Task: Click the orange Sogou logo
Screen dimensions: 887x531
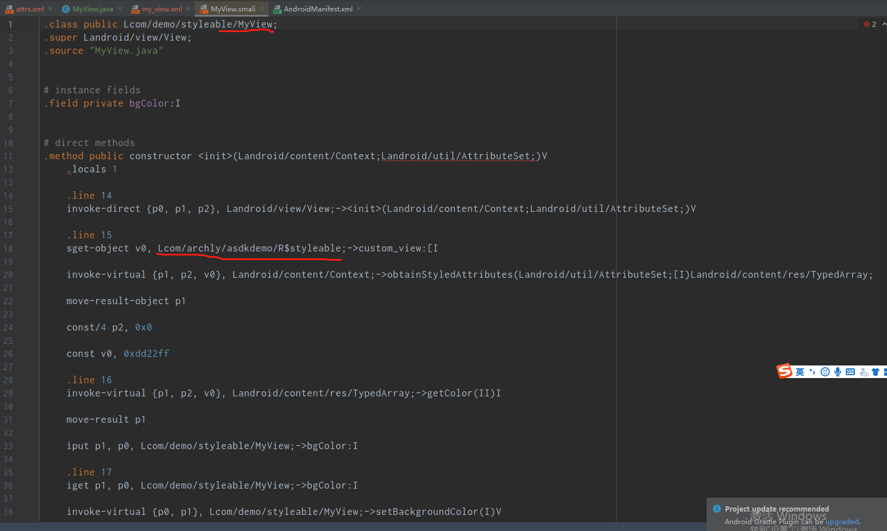Action: [x=784, y=371]
